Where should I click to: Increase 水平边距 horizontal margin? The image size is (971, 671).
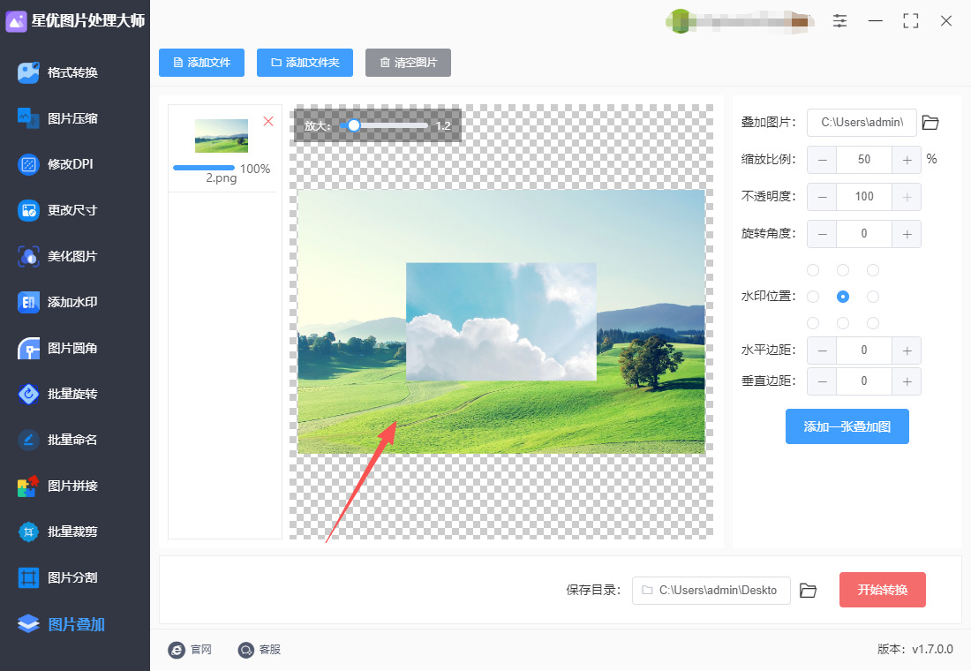tap(907, 351)
